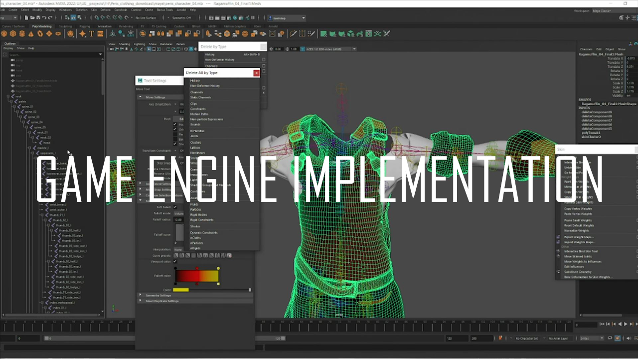Screen dimensions: 638x359
Task: Click Export Weight Maps in the Skin menu
Action: (579, 236)
